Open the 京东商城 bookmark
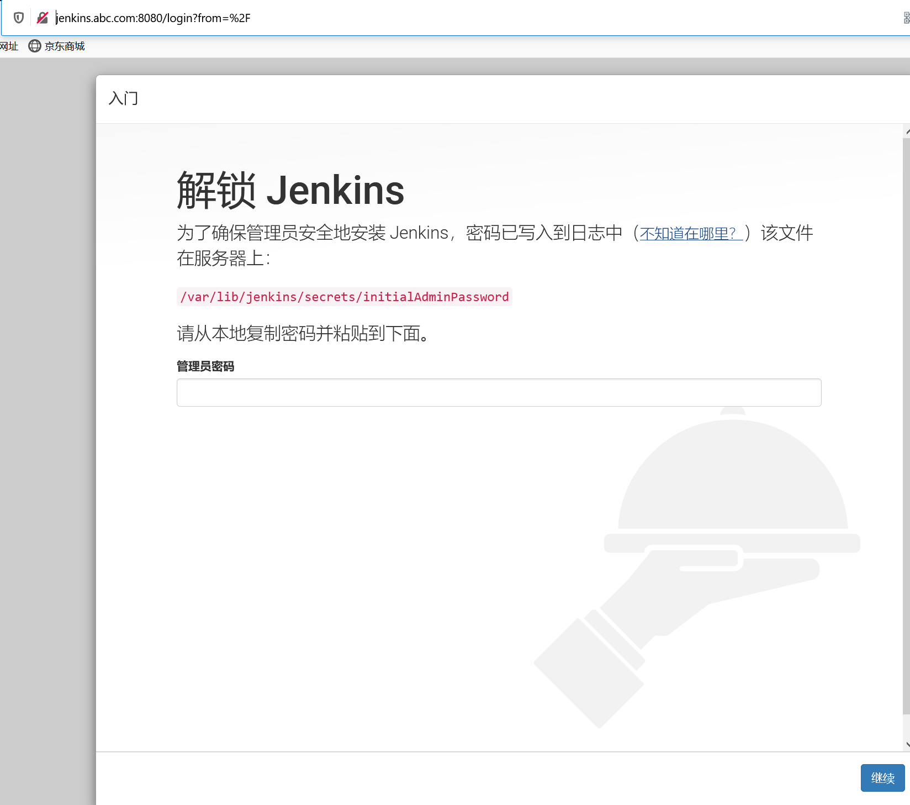This screenshot has width=910, height=805. point(57,46)
